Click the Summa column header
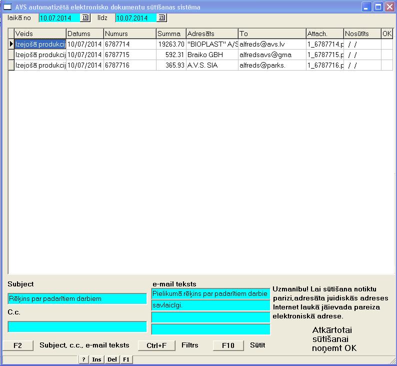 click(x=171, y=34)
